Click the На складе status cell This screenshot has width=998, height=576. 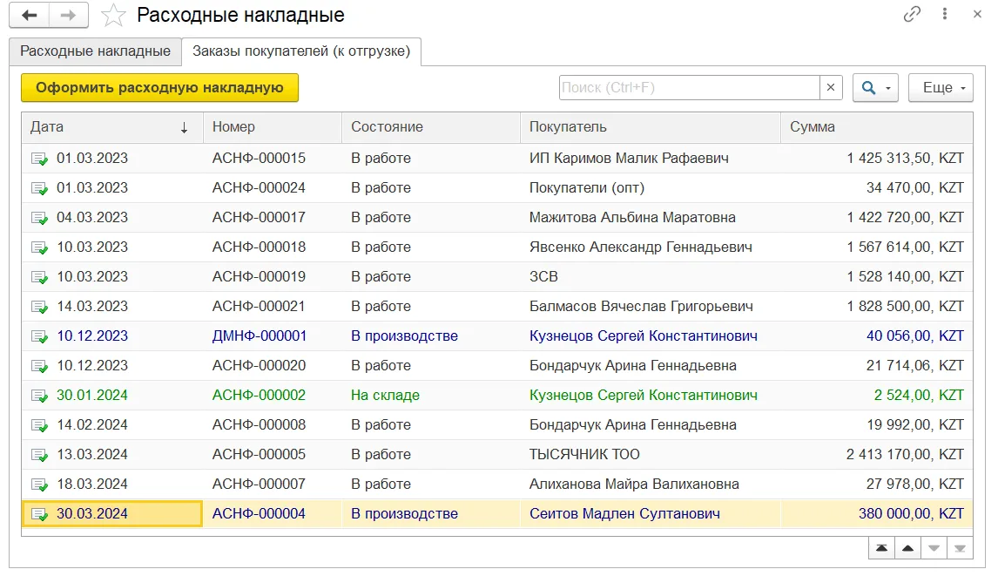click(385, 396)
